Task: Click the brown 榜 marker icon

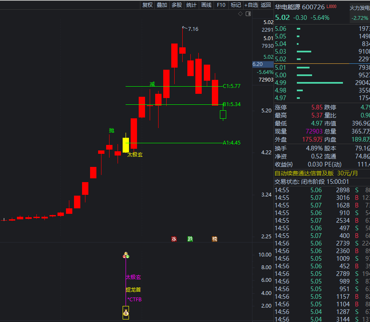Action: 214,239
